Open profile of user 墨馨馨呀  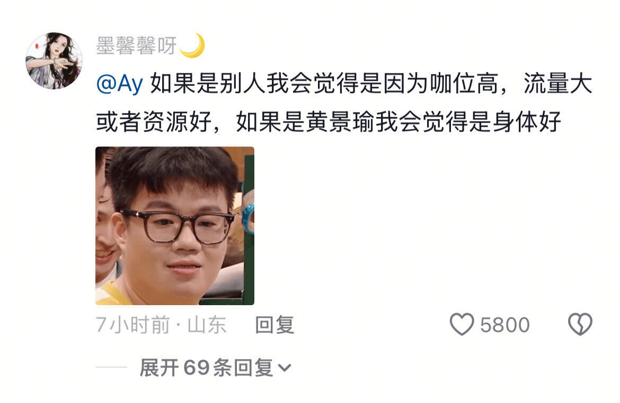pos(136,46)
